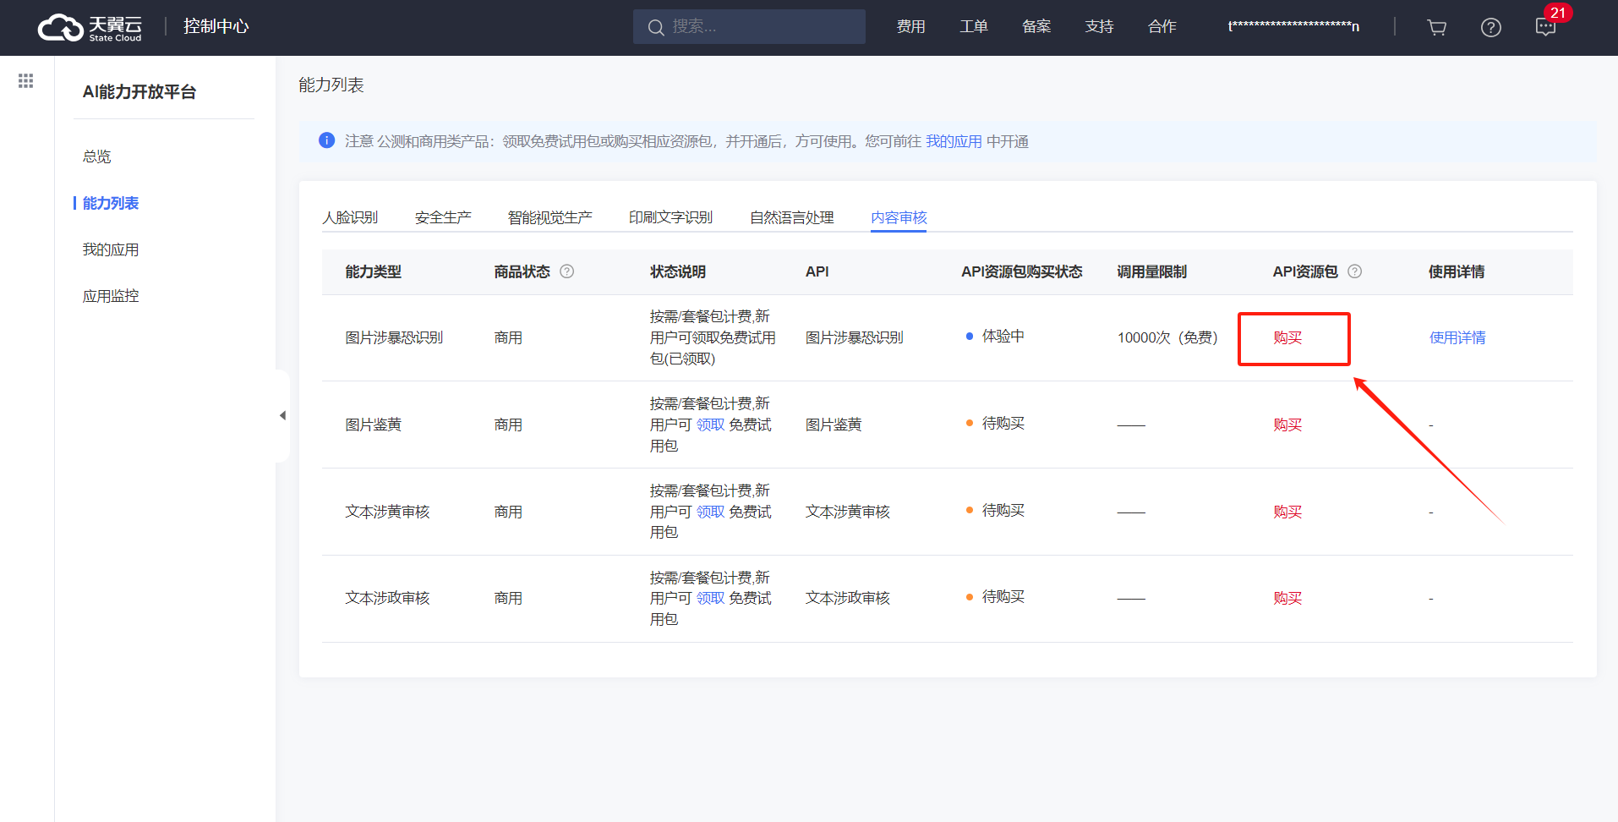Follow 我的应用 link in notice
The image size is (1618, 822).
[954, 141]
